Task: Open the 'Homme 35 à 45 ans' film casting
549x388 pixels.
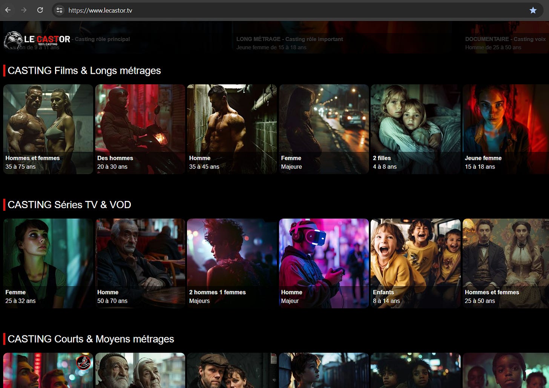Action: 232,129
